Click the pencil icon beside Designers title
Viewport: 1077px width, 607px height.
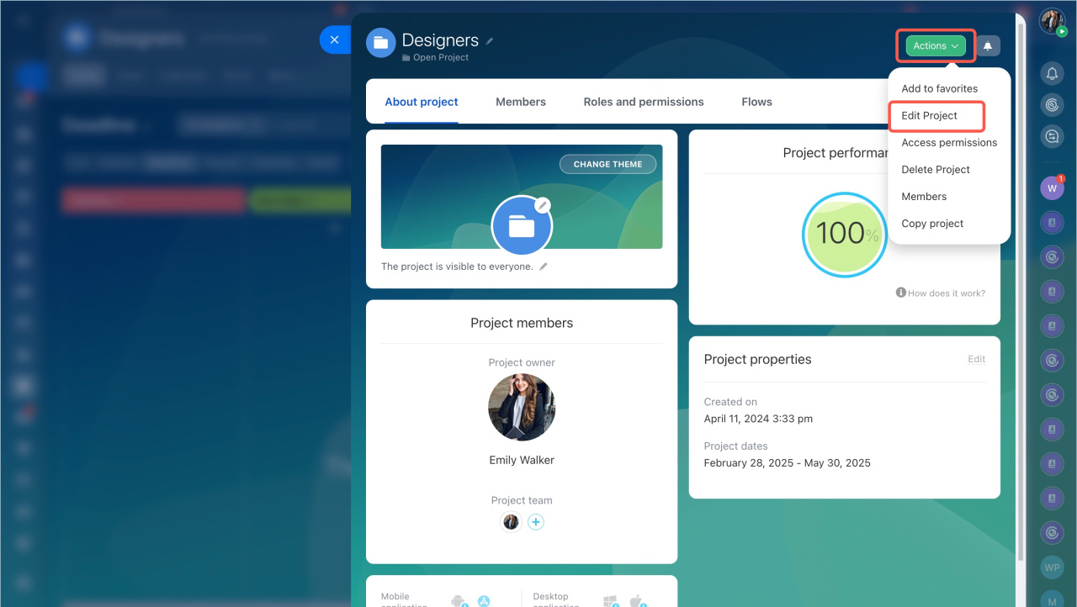coord(490,41)
